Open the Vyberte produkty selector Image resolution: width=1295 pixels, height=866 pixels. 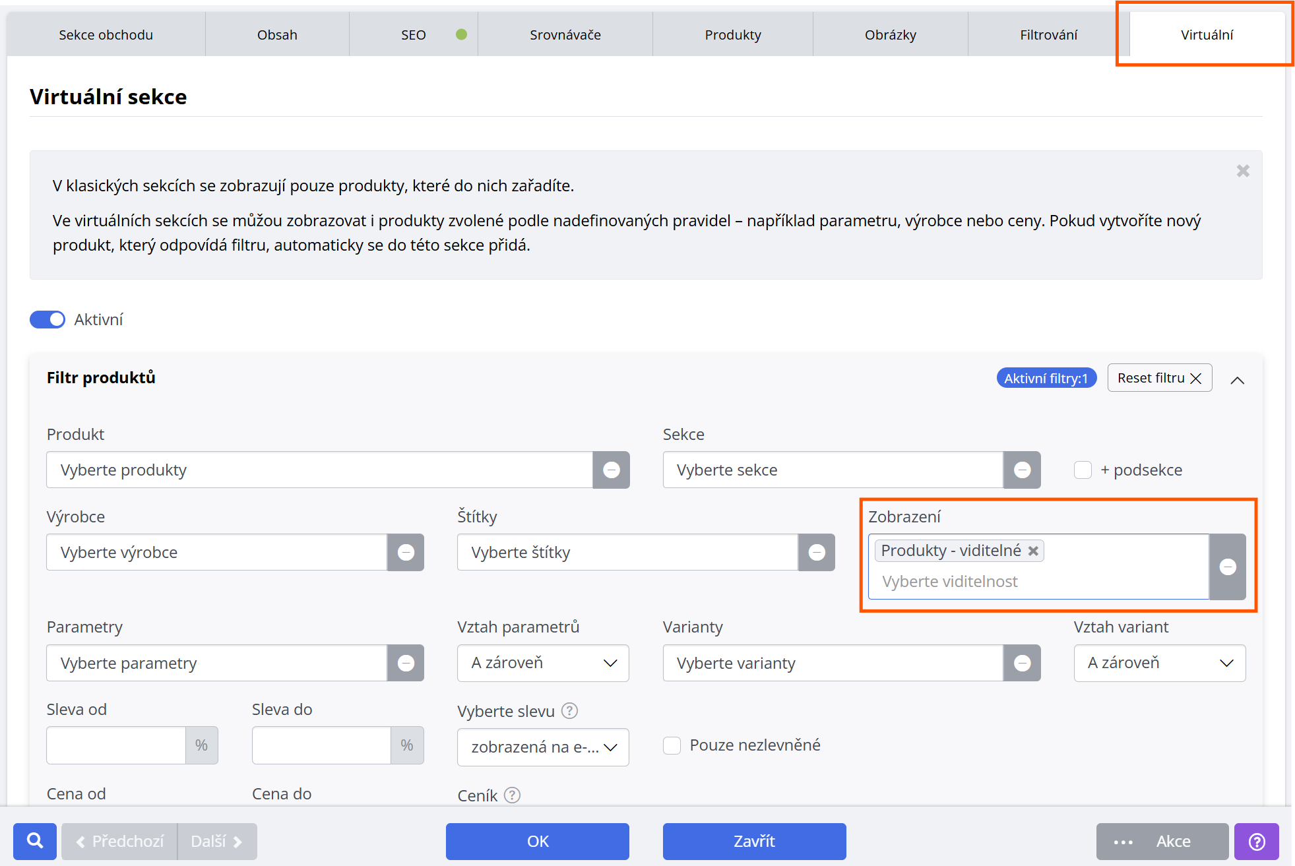pyautogui.click(x=319, y=470)
